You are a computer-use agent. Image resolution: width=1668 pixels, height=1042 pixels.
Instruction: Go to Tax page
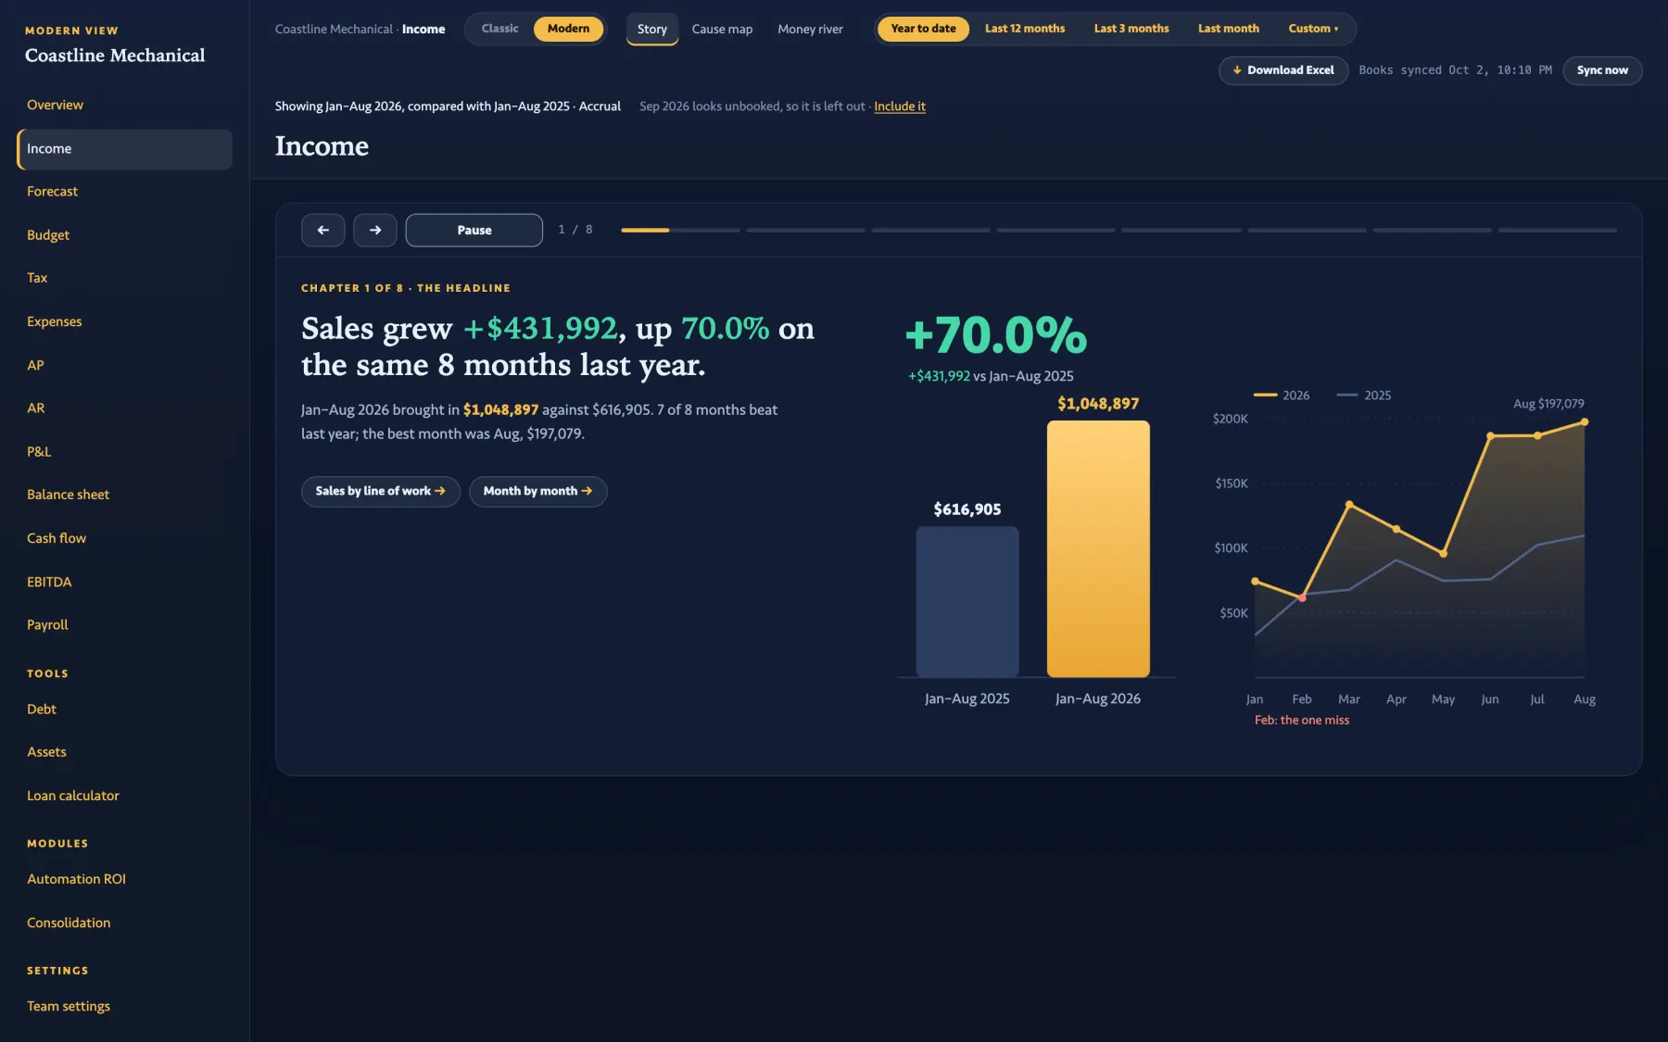coord(124,278)
